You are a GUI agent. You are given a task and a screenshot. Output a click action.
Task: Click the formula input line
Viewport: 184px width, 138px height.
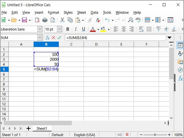point(115,38)
